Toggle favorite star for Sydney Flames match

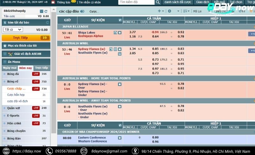tap(120, 49)
